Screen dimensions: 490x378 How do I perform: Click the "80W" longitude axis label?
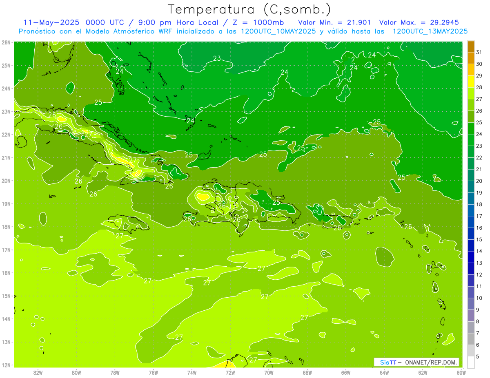(76, 373)
